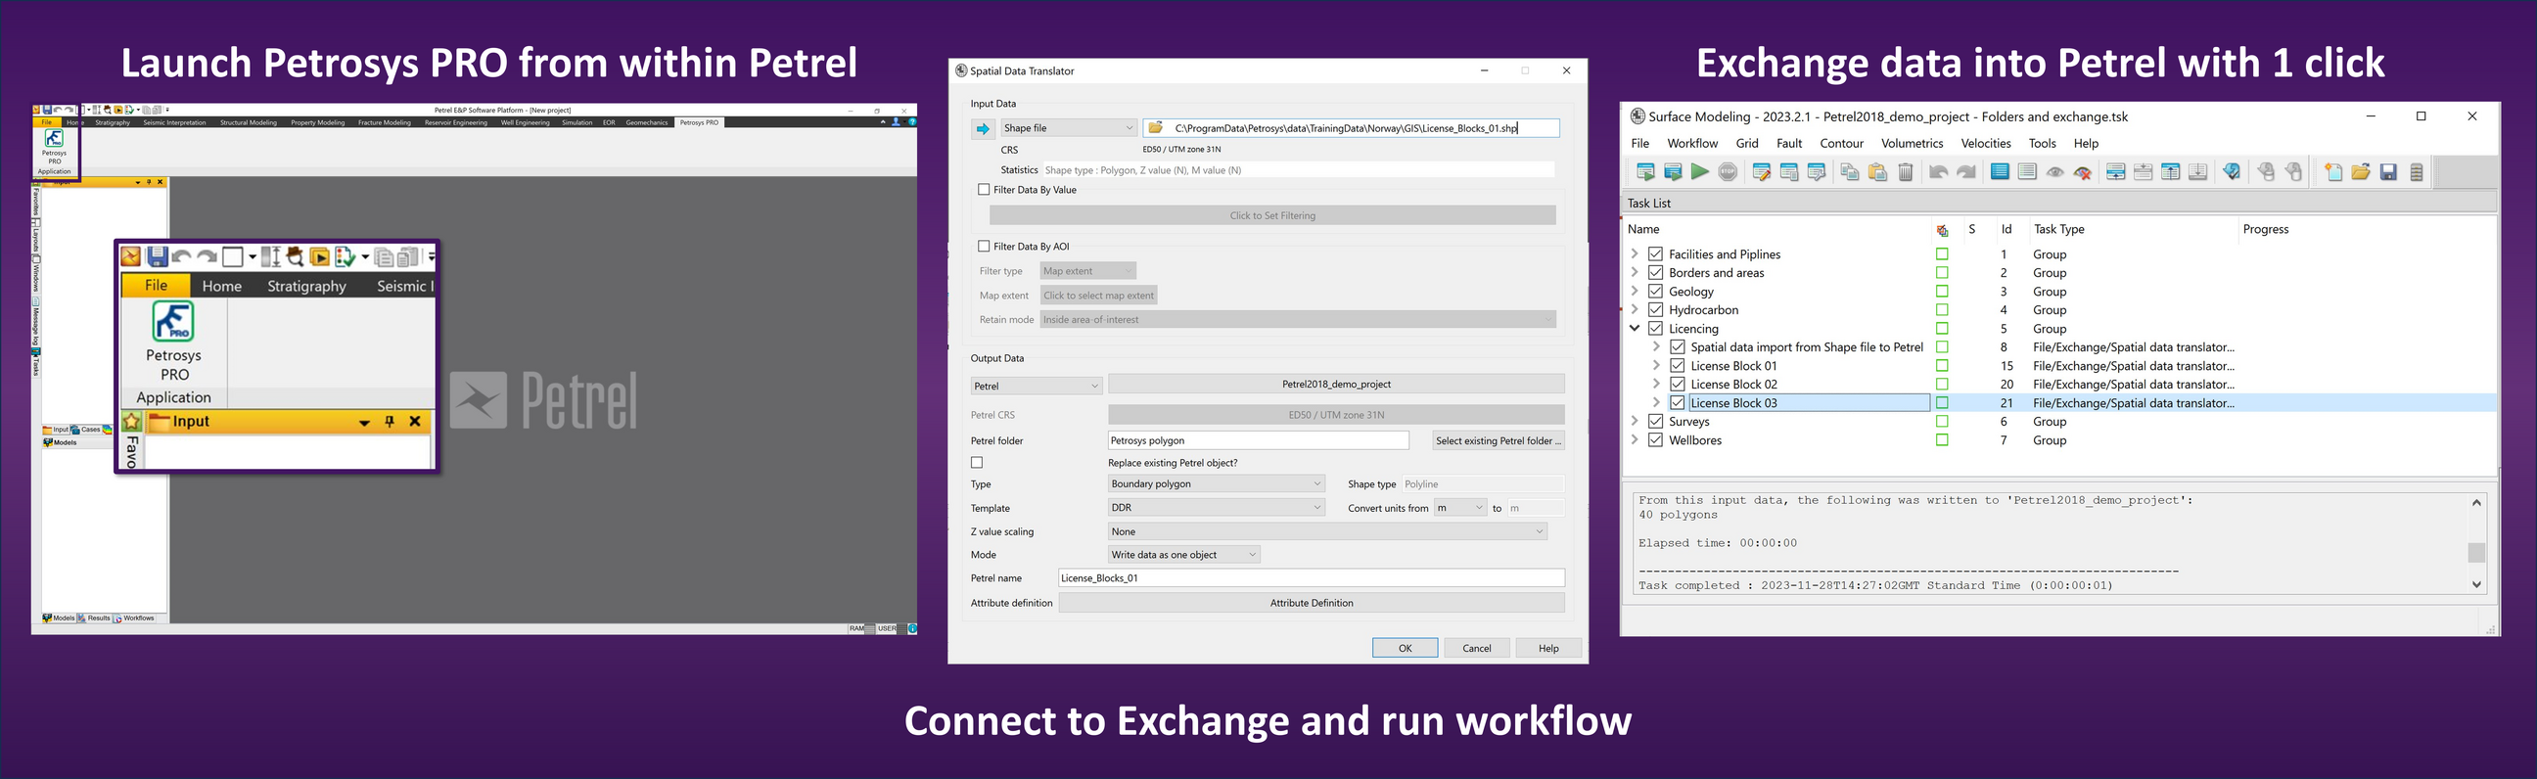Screen dimensions: 2537x779
Task: Click the folder browse icon beside the shapefile path
Action: click(1156, 128)
